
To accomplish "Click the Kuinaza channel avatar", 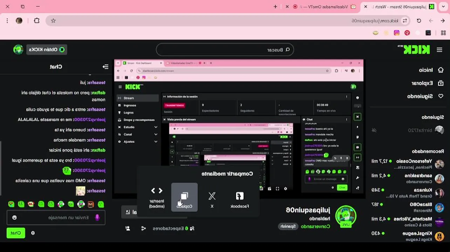I will pos(439,193).
